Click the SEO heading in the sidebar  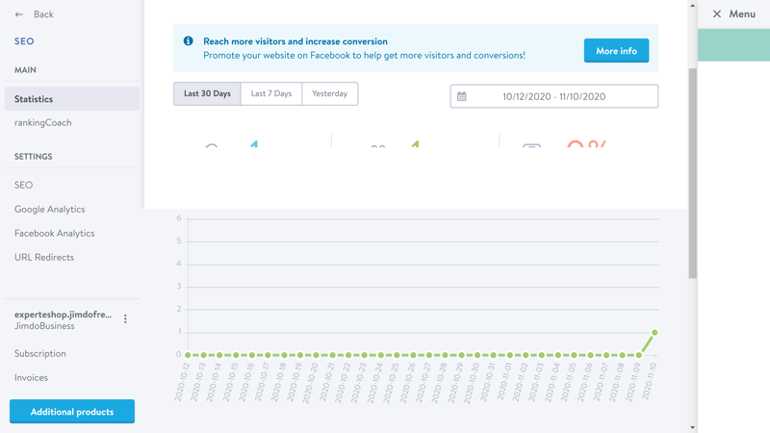(24, 41)
